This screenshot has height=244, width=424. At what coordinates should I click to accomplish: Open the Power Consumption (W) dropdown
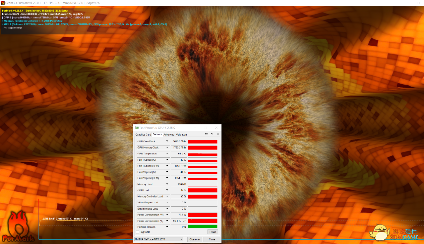167,215
